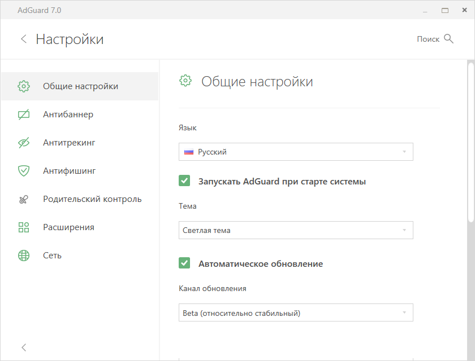Click the Расширения grid icon

(24, 227)
